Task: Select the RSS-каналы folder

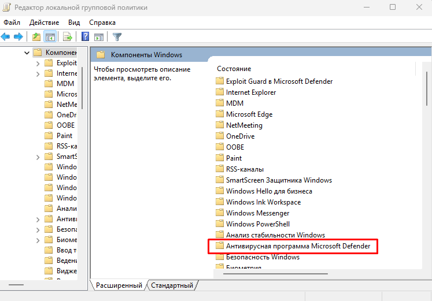Action: click(239, 169)
